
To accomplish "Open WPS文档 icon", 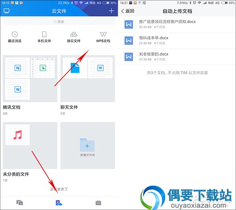I will point(103,34).
